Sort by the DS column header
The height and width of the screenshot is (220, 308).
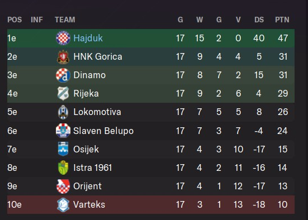pyautogui.click(x=259, y=20)
